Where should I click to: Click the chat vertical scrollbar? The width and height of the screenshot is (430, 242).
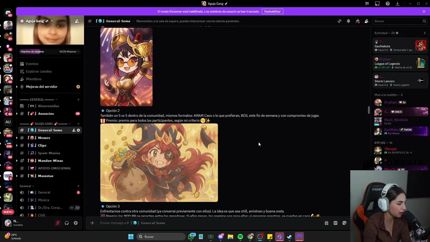click(369, 110)
